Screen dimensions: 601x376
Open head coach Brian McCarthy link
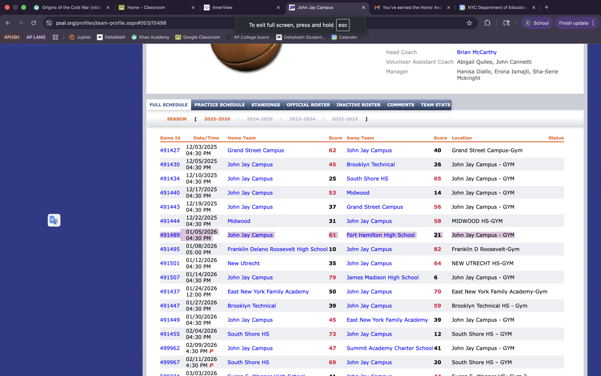coord(477,52)
